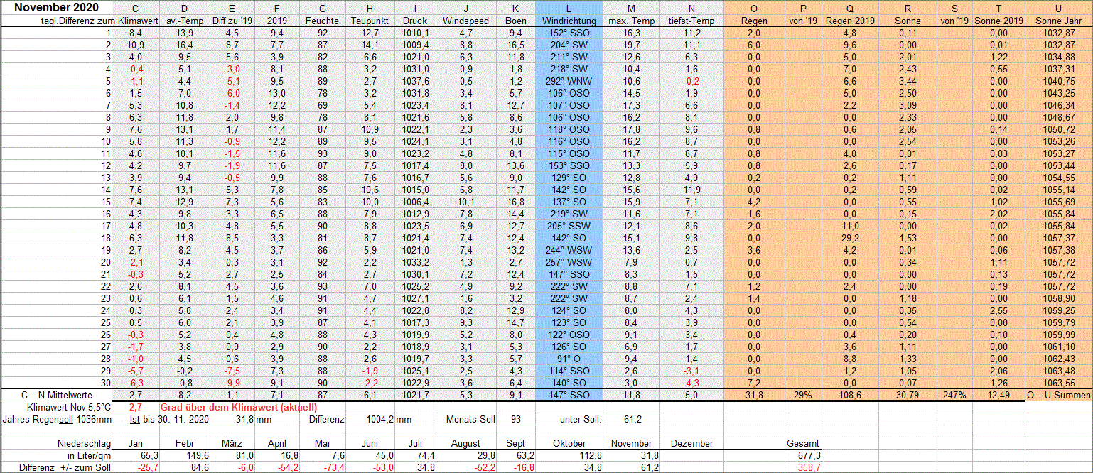Select the "max. Temp" column header
Screen dimensions: 1093x473
coord(631,21)
